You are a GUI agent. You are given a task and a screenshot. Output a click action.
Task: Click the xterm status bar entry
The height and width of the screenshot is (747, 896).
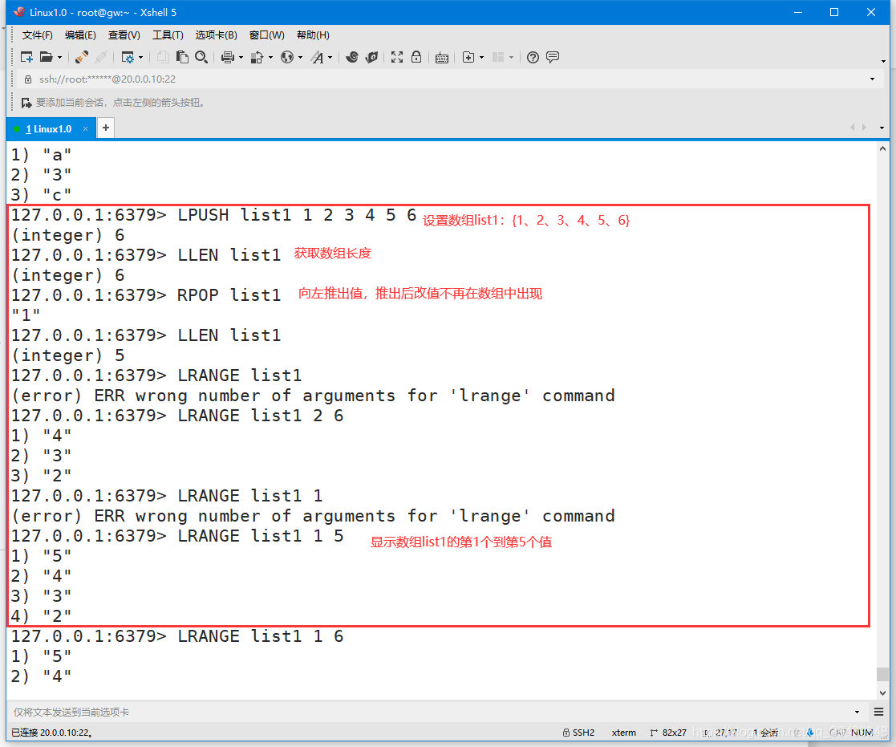623,732
